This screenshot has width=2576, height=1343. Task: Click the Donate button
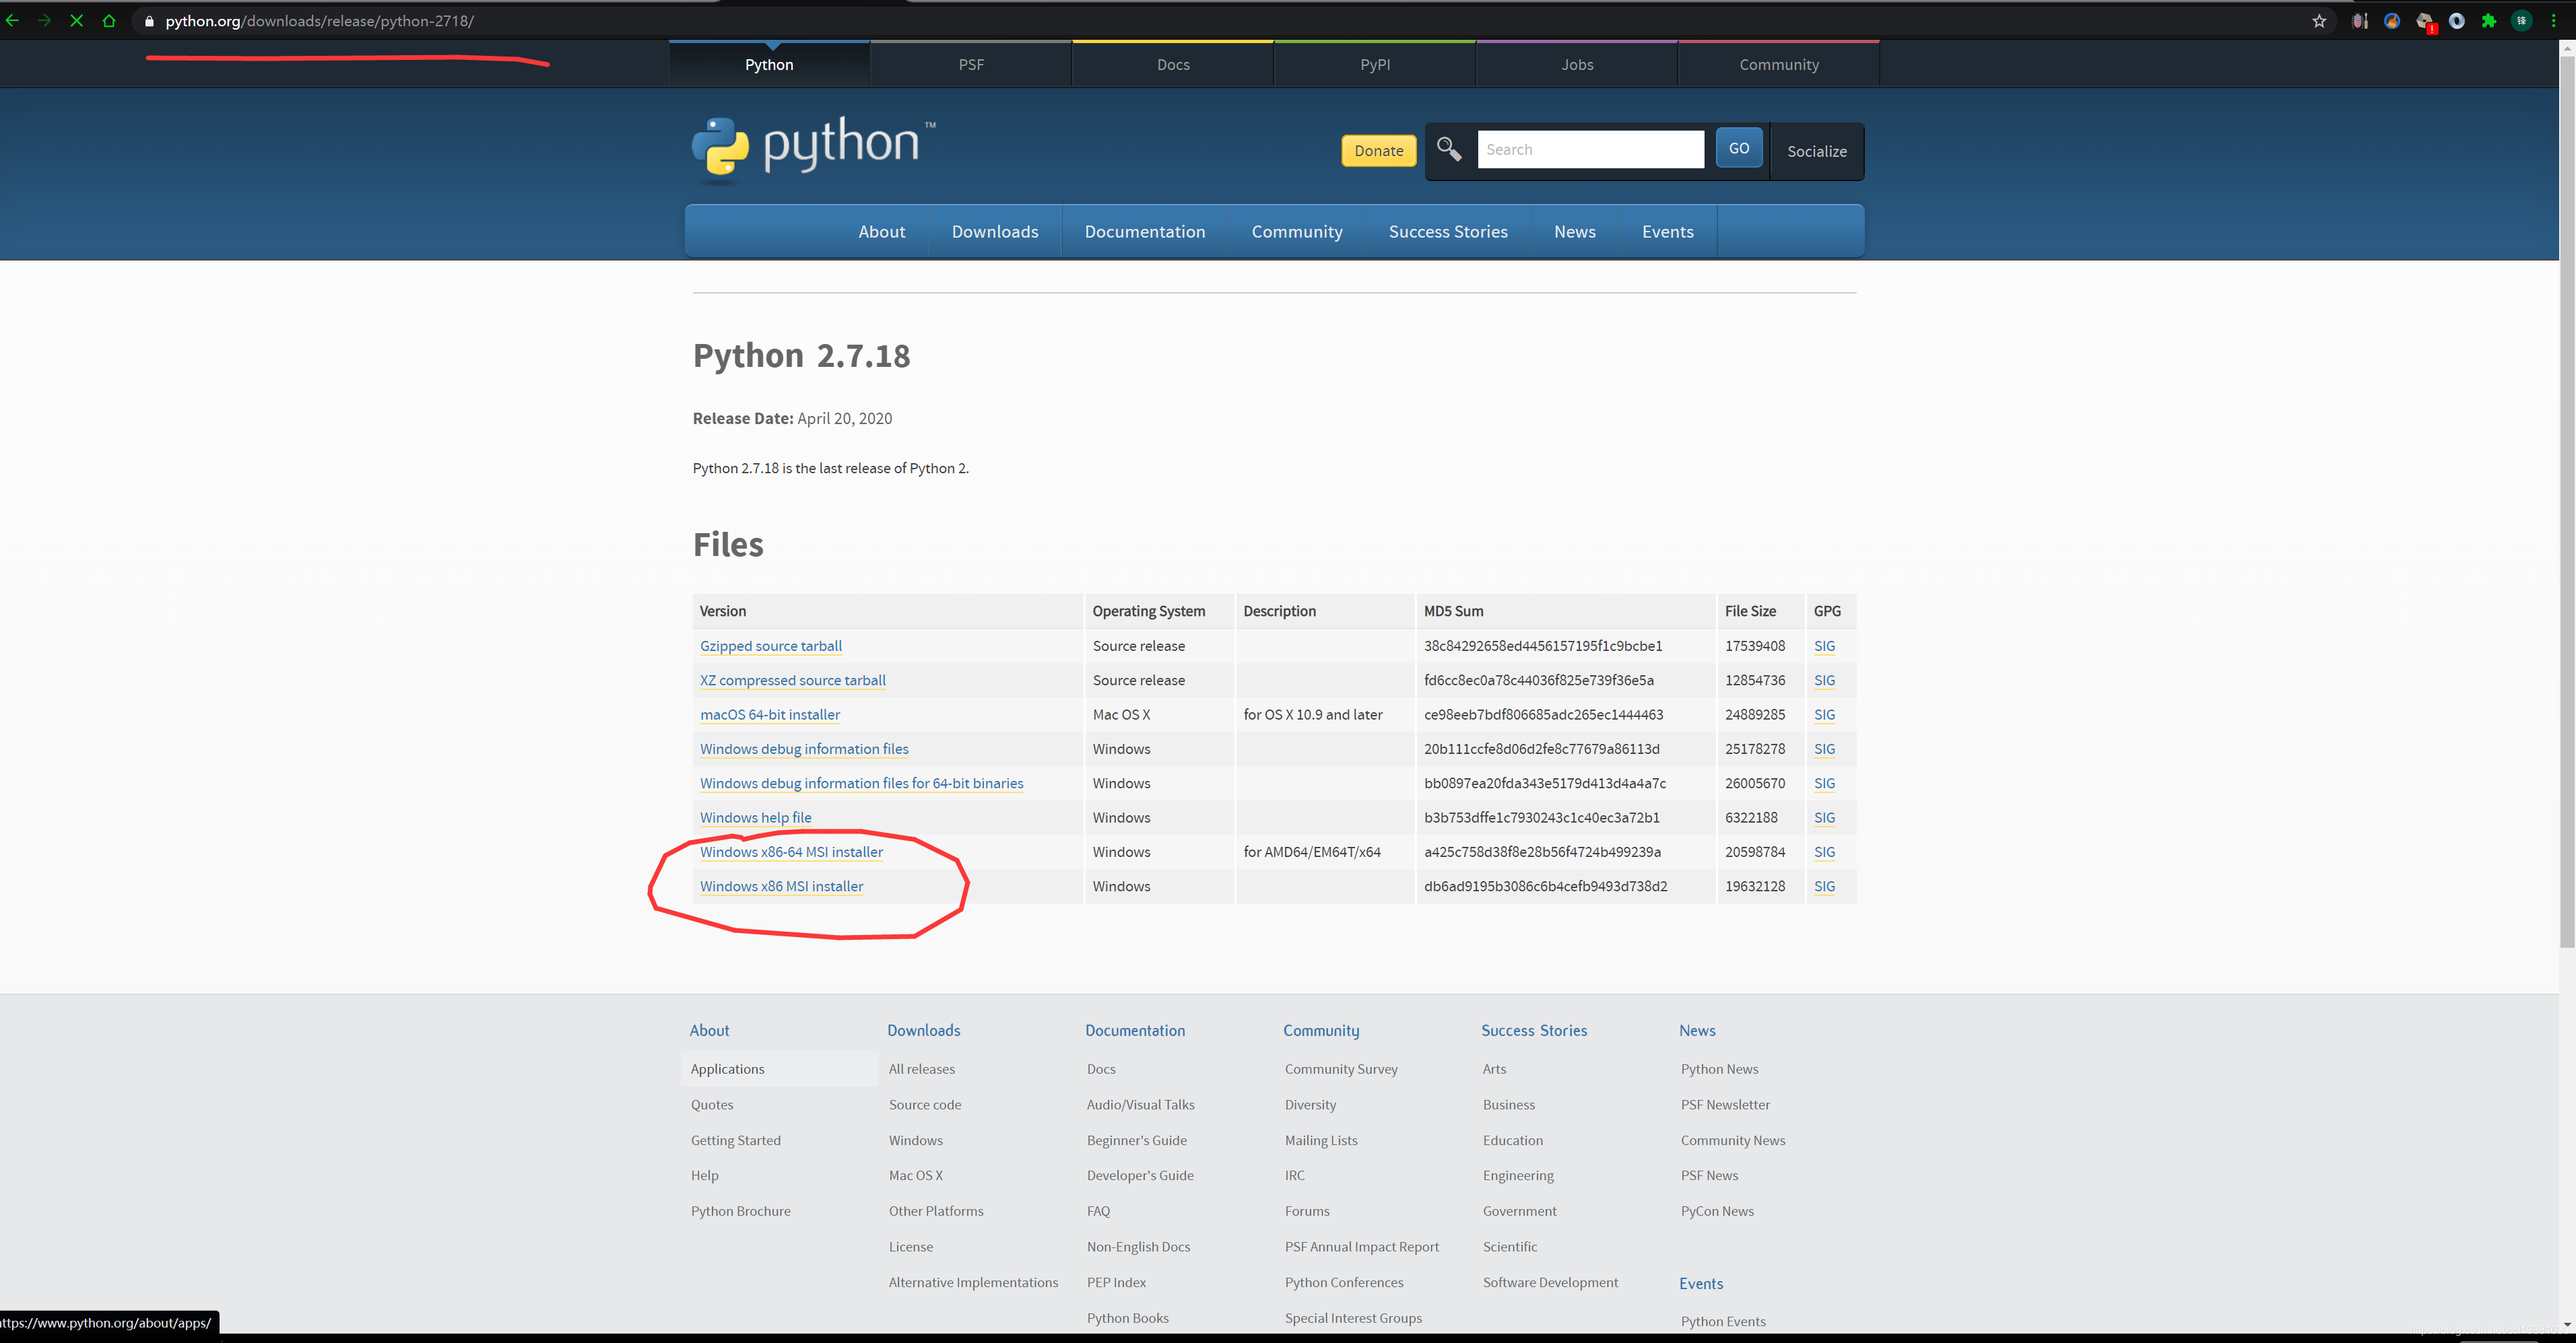point(1378,150)
